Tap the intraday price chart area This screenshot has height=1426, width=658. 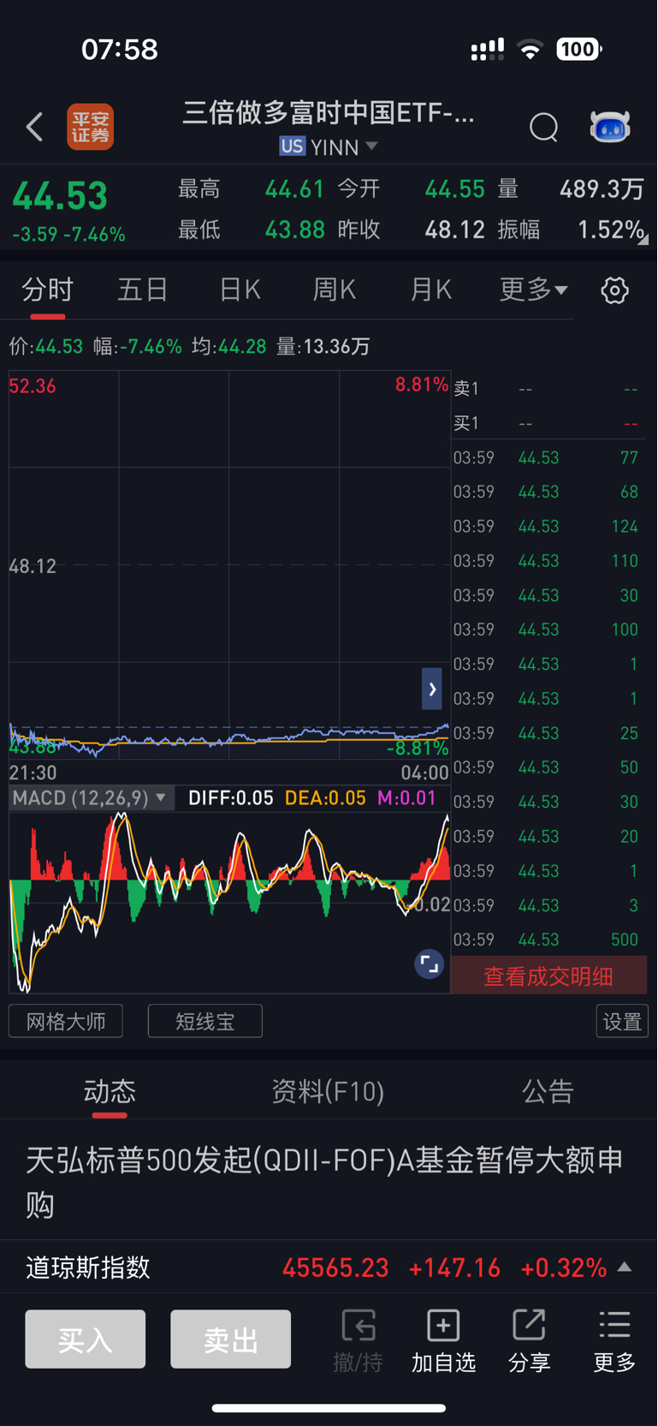229,565
